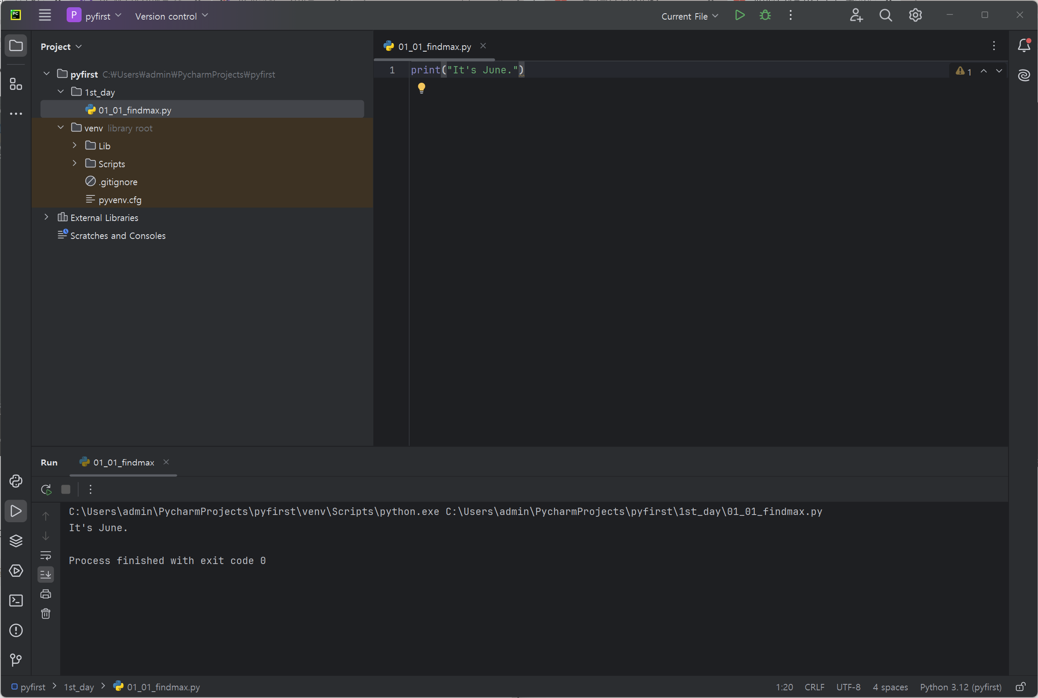
Task: Open the pyfirst project dropdown
Action: 94,16
